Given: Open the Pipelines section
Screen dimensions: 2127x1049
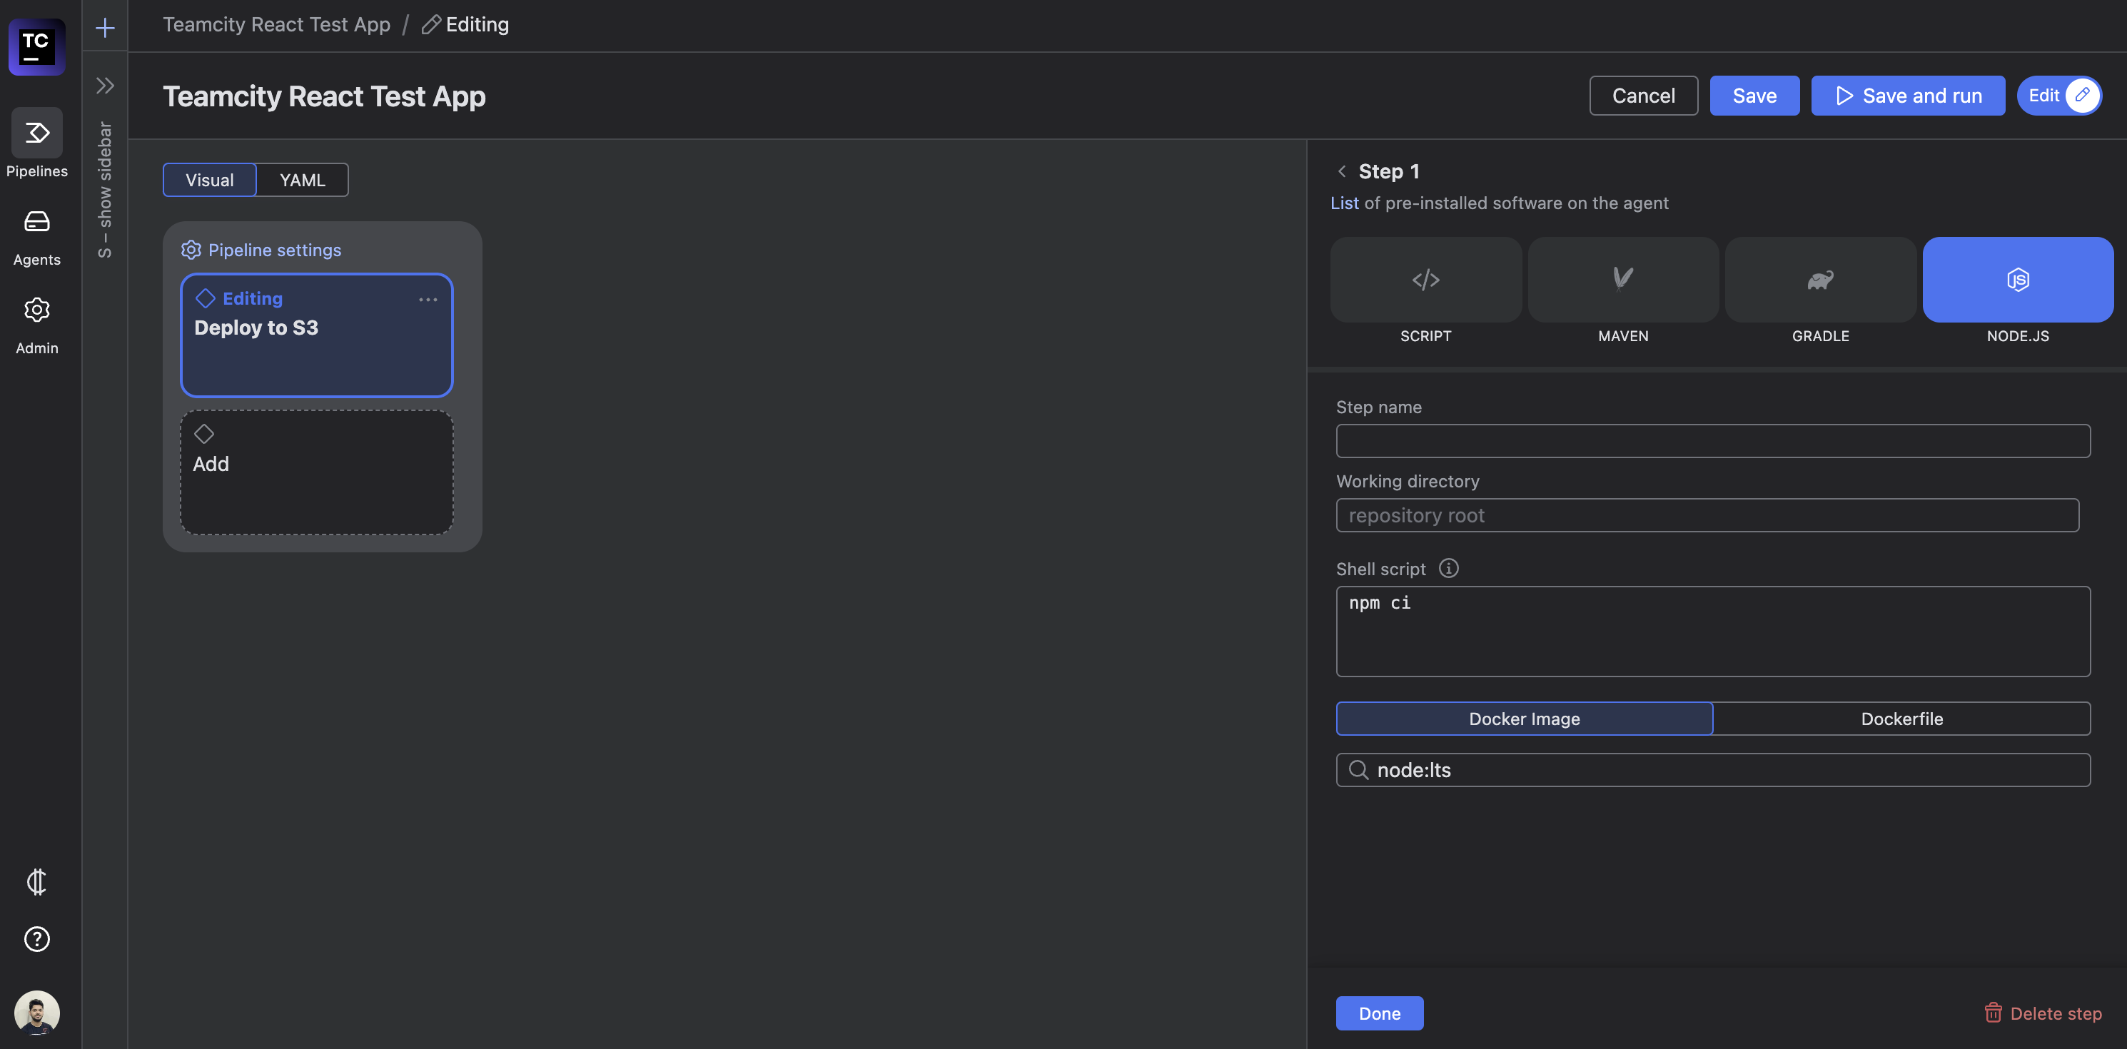Looking at the screenshot, I should (36, 143).
